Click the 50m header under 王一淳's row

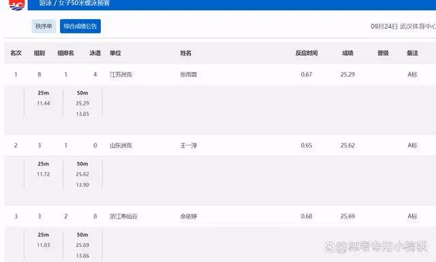(x=82, y=163)
